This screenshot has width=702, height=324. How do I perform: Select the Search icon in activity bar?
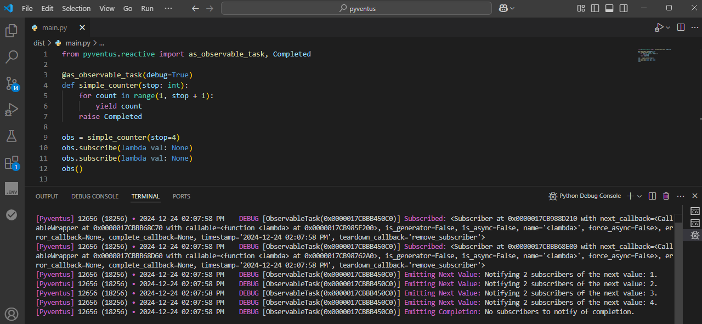(x=12, y=57)
